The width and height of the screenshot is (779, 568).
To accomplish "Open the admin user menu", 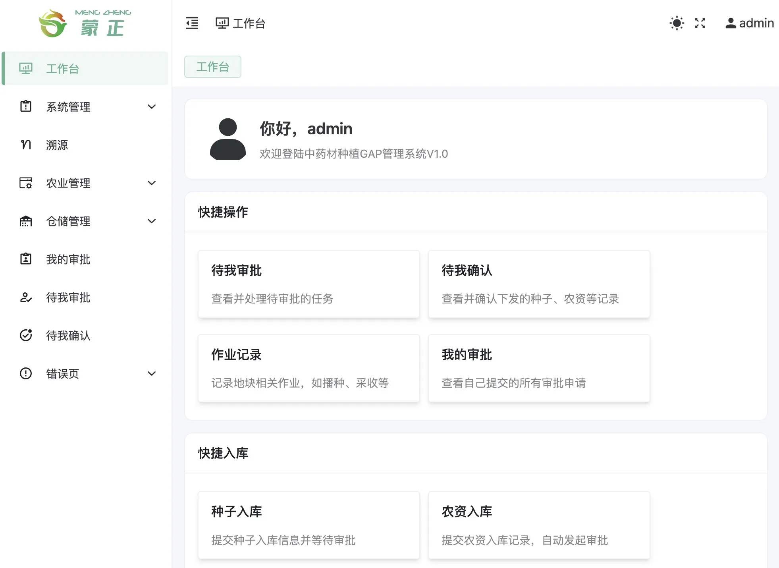I will tap(749, 23).
